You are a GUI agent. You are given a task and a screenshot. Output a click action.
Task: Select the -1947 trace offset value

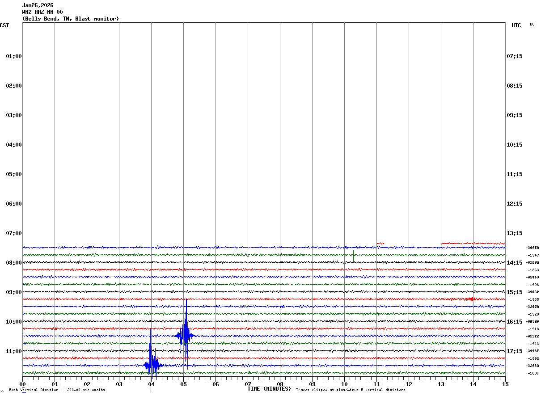tap(533, 255)
